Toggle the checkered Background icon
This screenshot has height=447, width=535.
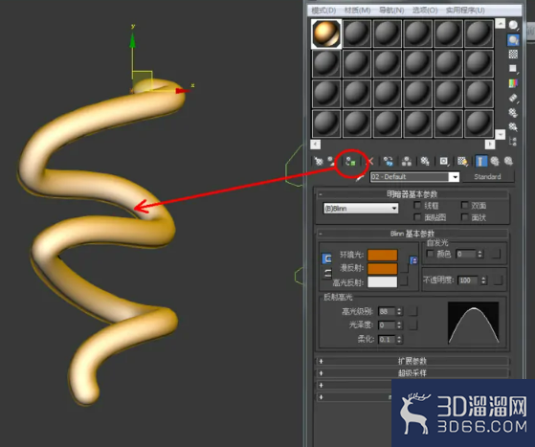click(513, 54)
